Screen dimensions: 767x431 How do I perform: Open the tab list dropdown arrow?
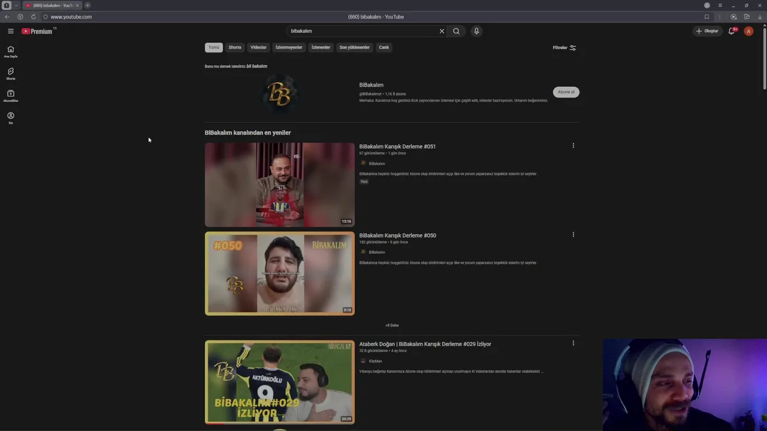tap(16, 5)
